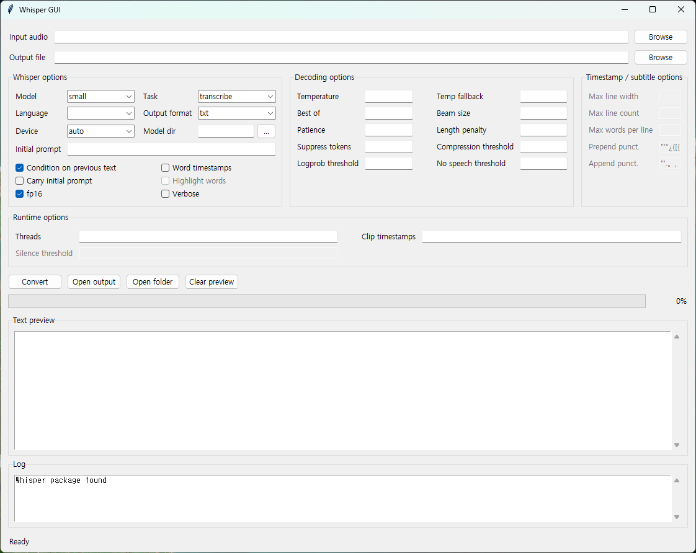The image size is (696, 553).
Task: Click the Initial prompt field
Action: [x=171, y=149]
